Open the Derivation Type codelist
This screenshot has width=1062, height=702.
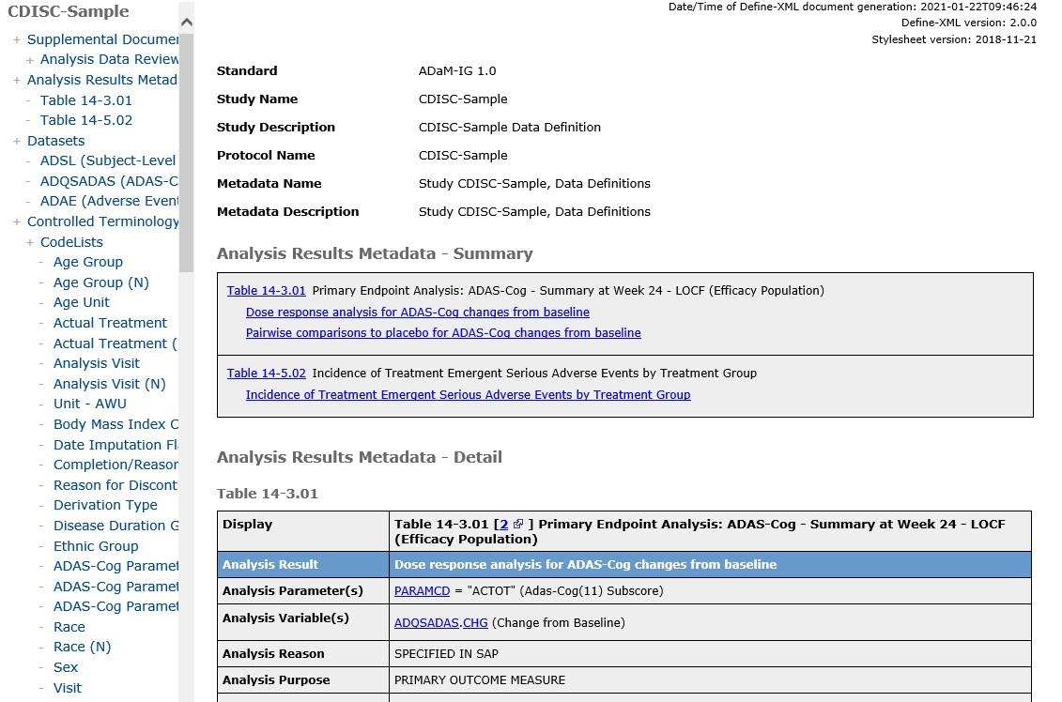[105, 505]
